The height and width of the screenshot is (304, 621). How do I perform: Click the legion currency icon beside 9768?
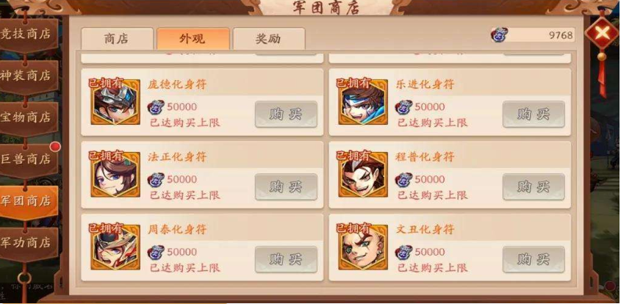click(500, 35)
